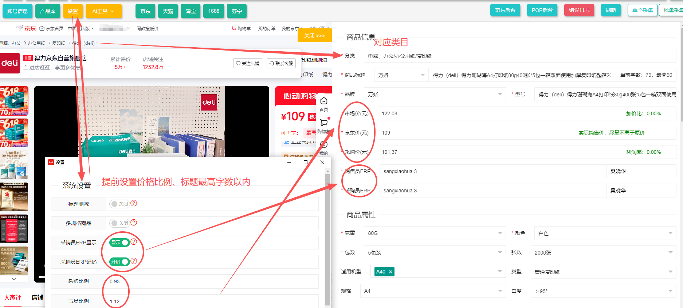Open the 颜色 dropdown showing 白色

tap(605, 233)
